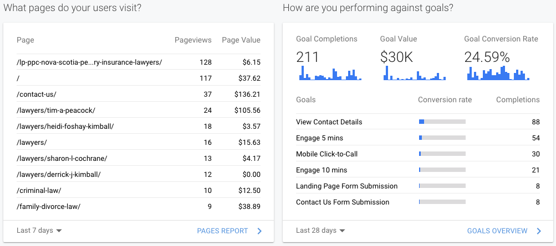Click the Goal Conversion Rate sparkline chart
The width and height of the screenshot is (556, 246).
coord(498,74)
